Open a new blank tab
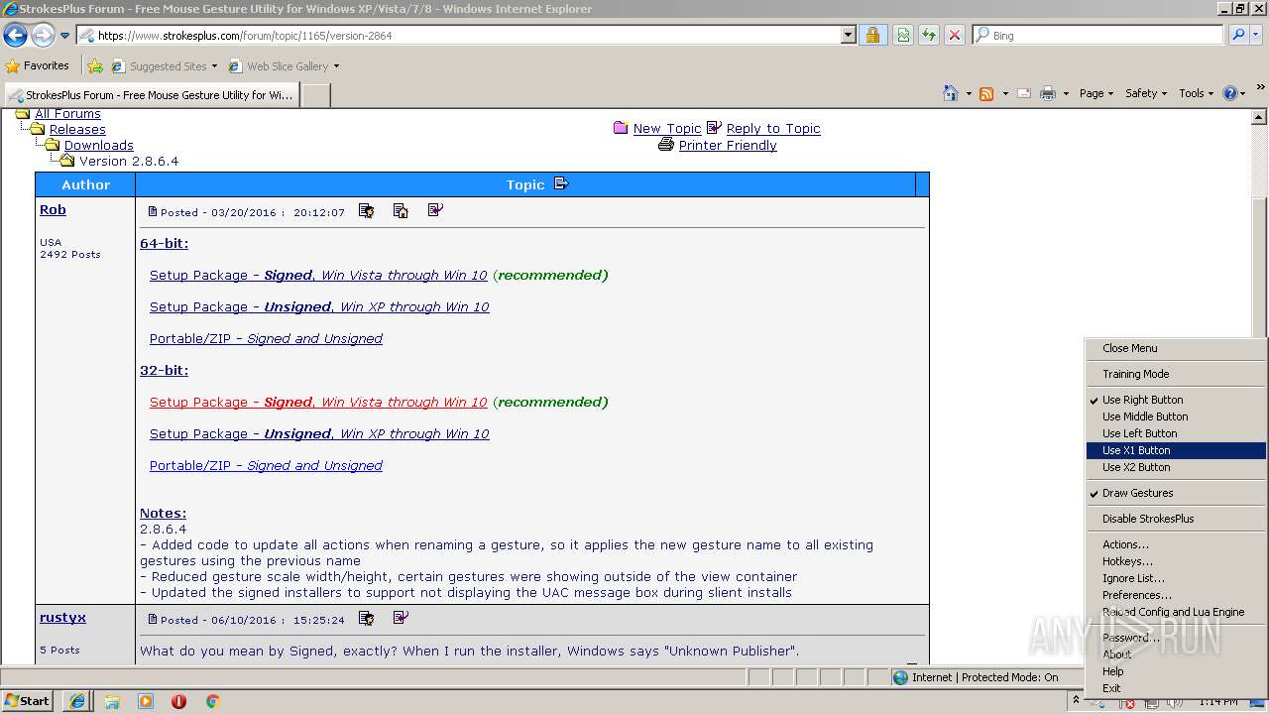1269x714 pixels. tap(315, 95)
